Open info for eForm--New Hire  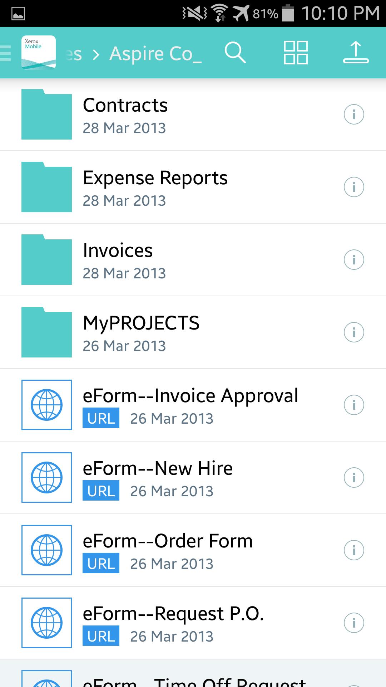coord(353,478)
